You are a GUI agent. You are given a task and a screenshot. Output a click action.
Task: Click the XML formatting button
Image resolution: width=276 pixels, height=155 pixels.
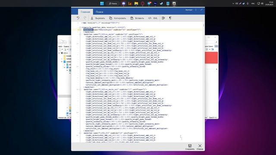pyautogui.click(x=153, y=18)
